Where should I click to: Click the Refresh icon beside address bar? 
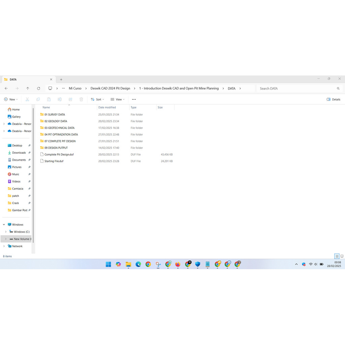(38, 89)
